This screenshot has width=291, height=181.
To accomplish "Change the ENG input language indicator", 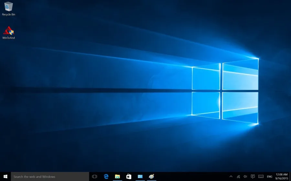I will click(269, 177).
